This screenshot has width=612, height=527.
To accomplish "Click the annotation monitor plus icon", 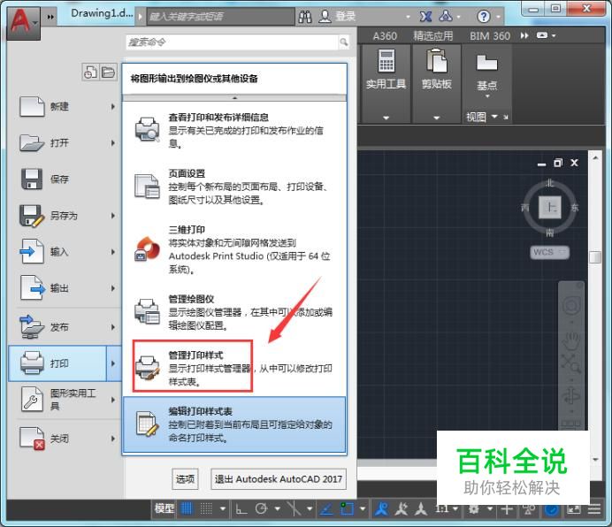I will [507, 509].
